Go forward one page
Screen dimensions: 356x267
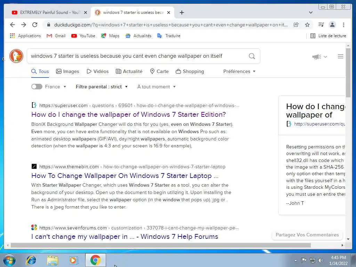(24, 25)
